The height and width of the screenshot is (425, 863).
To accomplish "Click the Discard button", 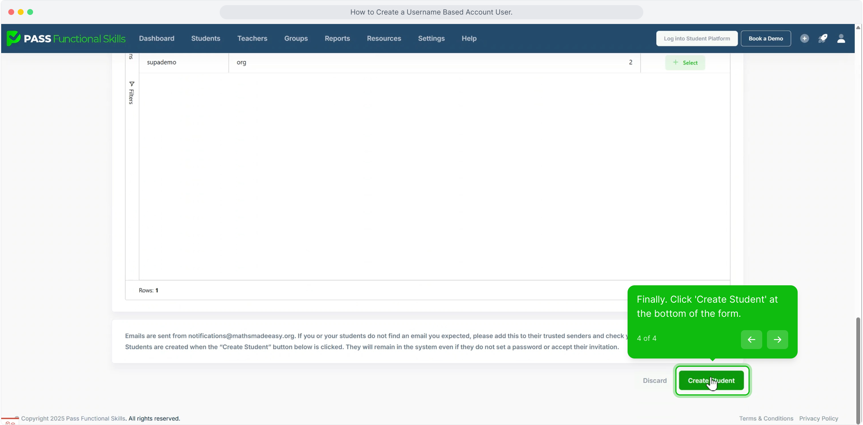I will [654, 381].
